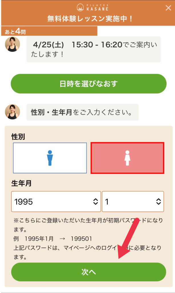Viewport: 175px width, 293px height.
Task: Click the 4/25(土) 15:30 - 16:20 message bubble
Action: pyautogui.click(x=94, y=49)
